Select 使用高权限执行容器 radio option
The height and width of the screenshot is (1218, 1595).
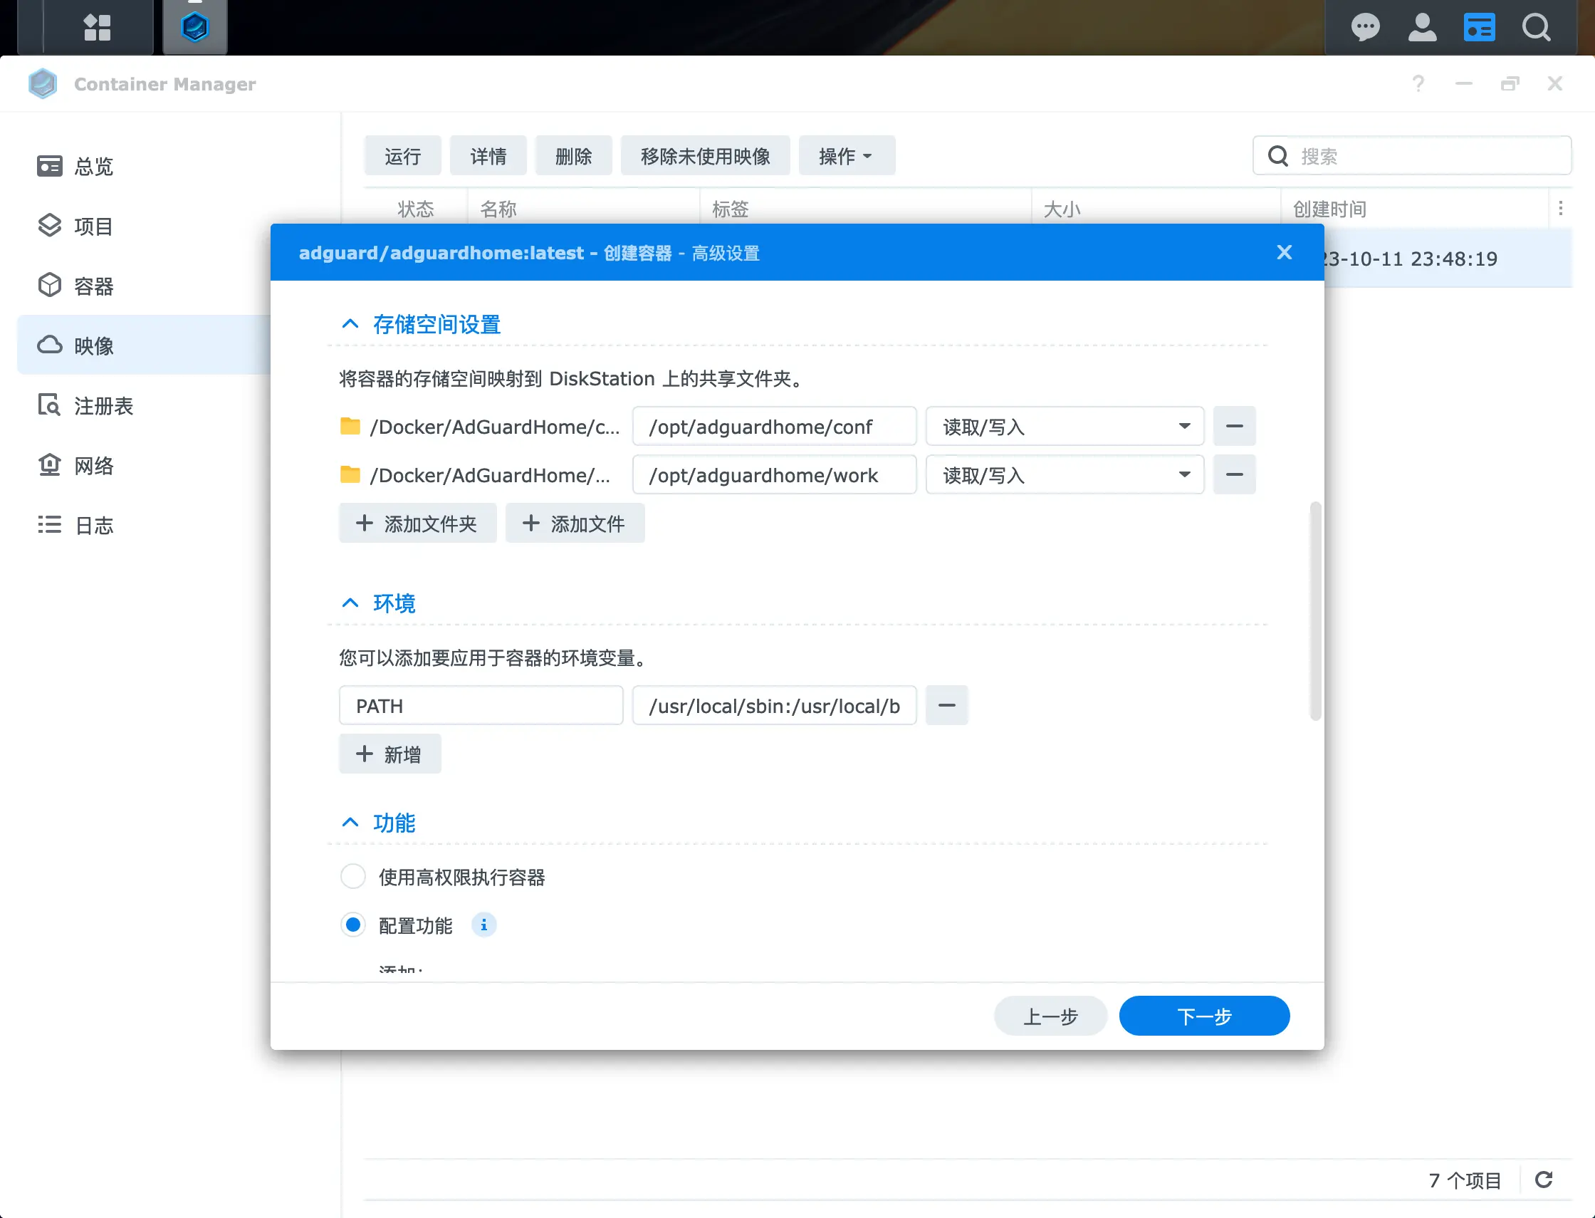[353, 877]
